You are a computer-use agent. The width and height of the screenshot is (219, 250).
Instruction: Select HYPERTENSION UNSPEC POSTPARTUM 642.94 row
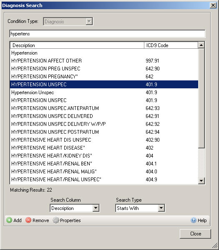click(104, 132)
